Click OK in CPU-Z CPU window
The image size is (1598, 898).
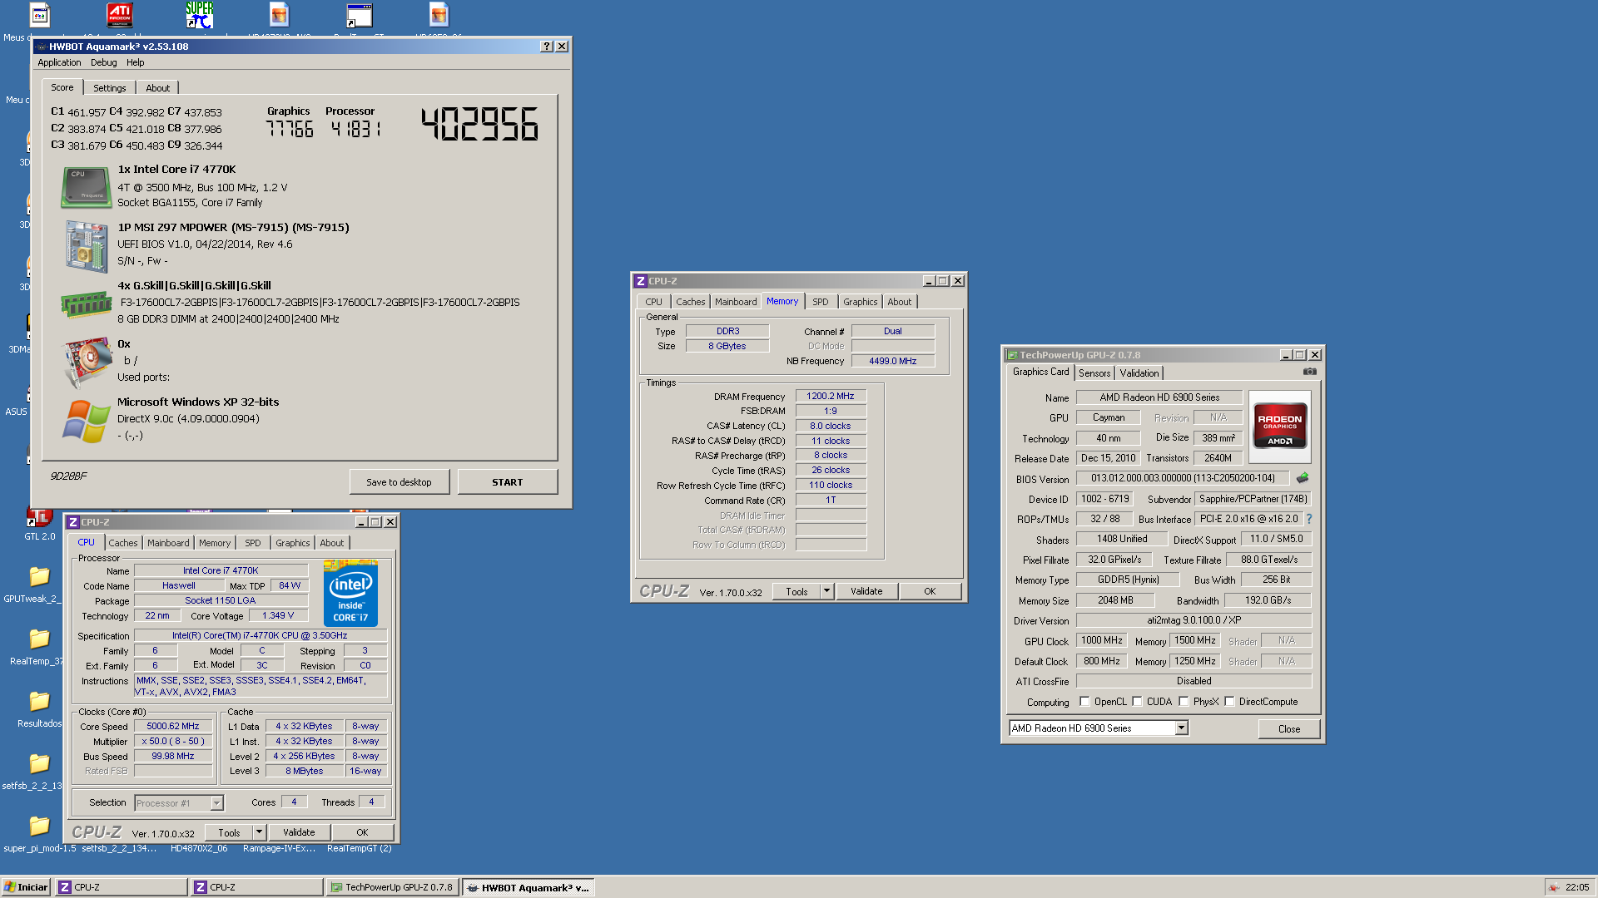click(362, 832)
